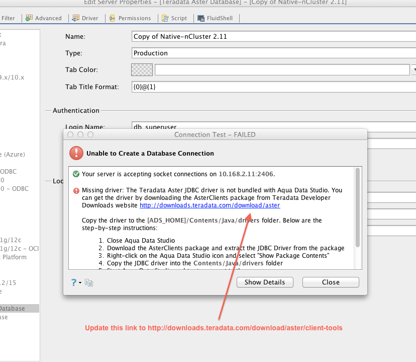416x362 pixels.
Task: Click the green socket success checkmark
Action: [x=76, y=174]
